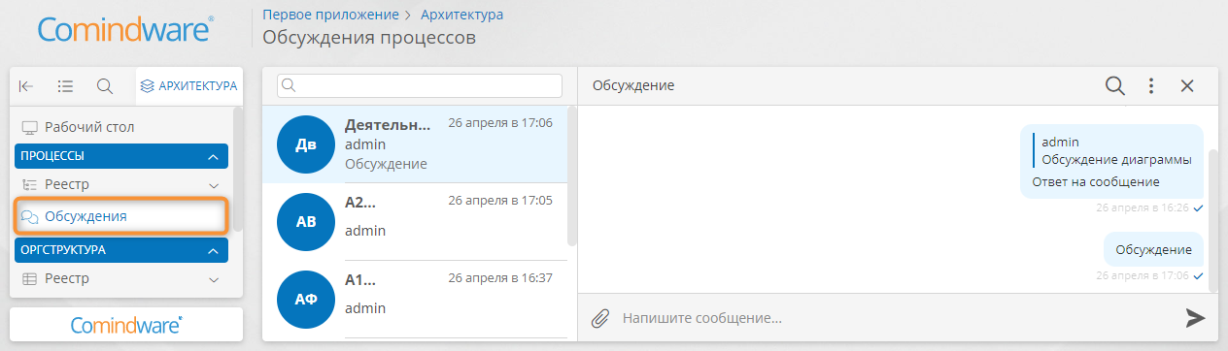Screen dimensions: 1228x351
Task: Click the quoted Обсуждение диаграммы reply
Action: click(x=1113, y=151)
